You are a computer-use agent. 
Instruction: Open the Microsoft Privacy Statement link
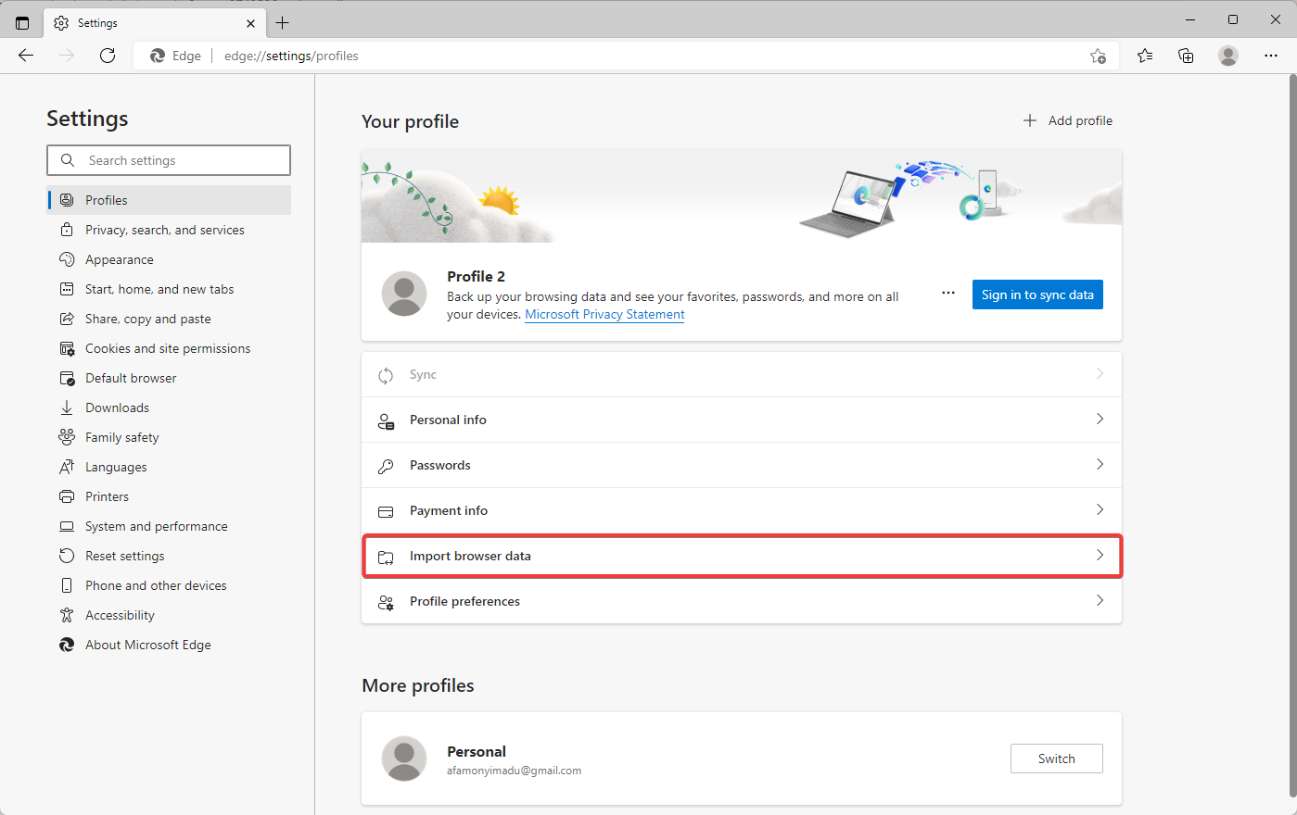point(604,315)
